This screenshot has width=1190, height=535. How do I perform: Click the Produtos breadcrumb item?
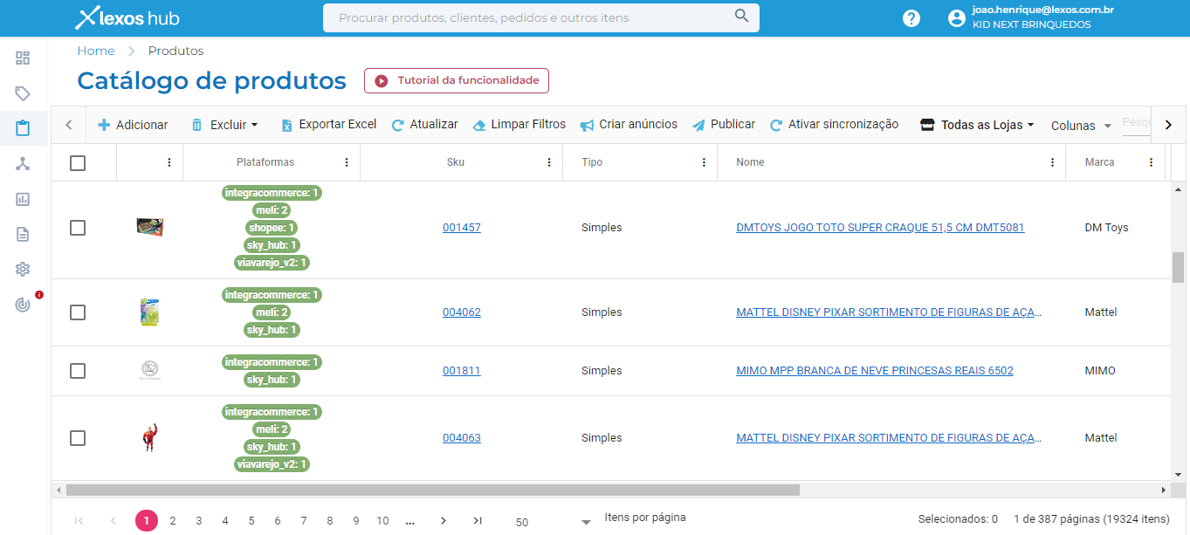175,51
